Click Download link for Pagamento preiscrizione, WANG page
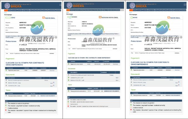The image size is (188, 119). tap(177, 70)
